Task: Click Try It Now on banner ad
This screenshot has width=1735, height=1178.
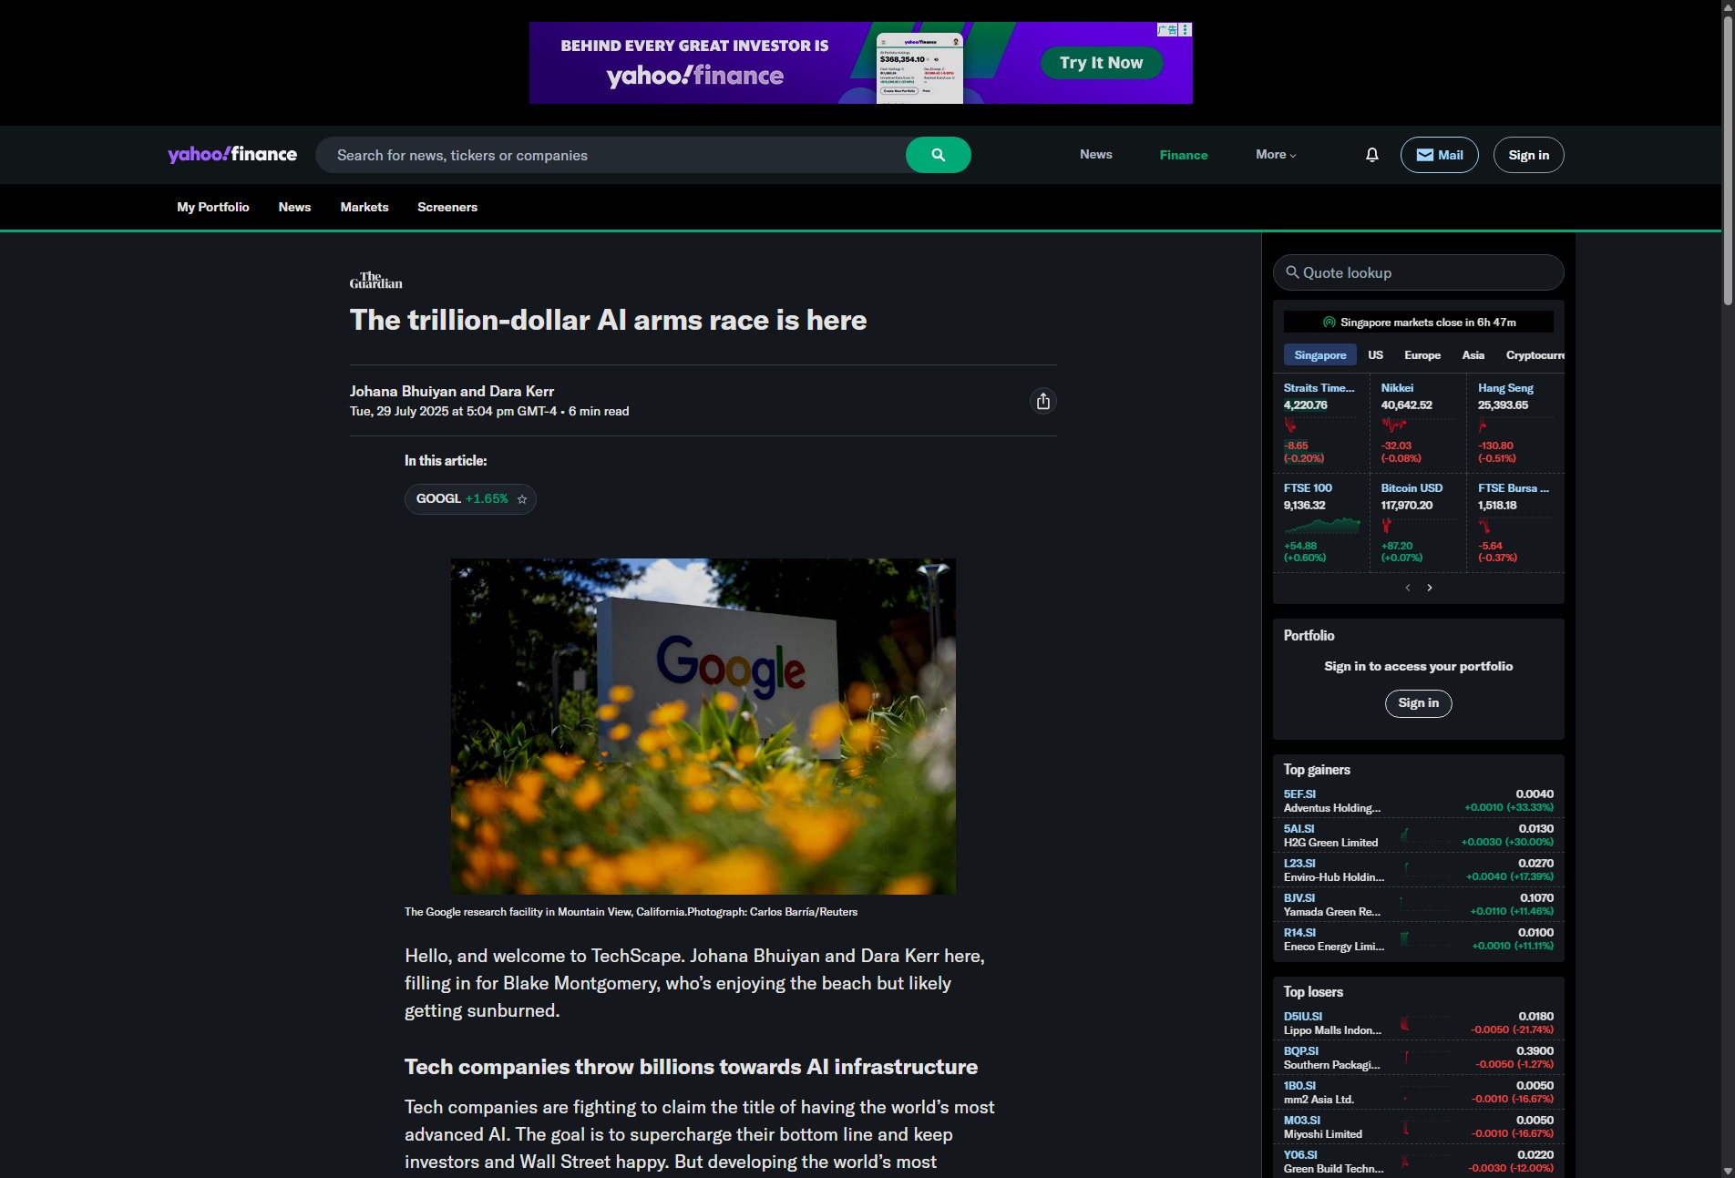Action: (1101, 63)
